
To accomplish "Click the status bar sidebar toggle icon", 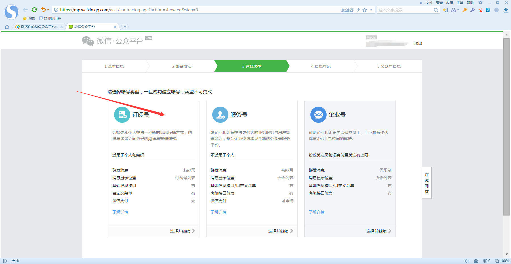I will point(5,261).
